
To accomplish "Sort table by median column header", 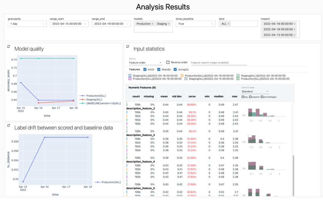I will tap(219, 97).
